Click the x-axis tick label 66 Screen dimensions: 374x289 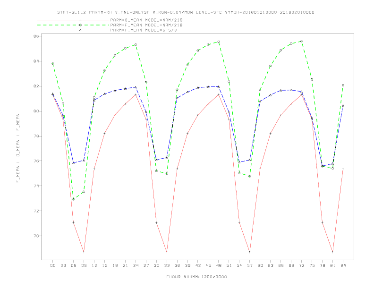tap(281, 265)
